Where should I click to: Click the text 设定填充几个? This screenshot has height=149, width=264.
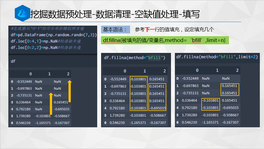point(199,30)
